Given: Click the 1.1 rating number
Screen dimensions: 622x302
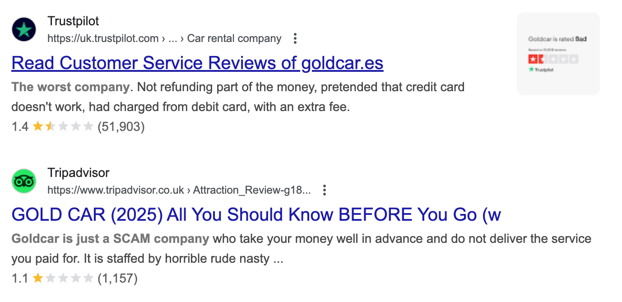Looking at the screenshot, I should tap(20, 279).
